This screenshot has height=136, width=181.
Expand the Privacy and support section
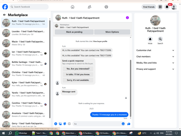click(155, 69)
